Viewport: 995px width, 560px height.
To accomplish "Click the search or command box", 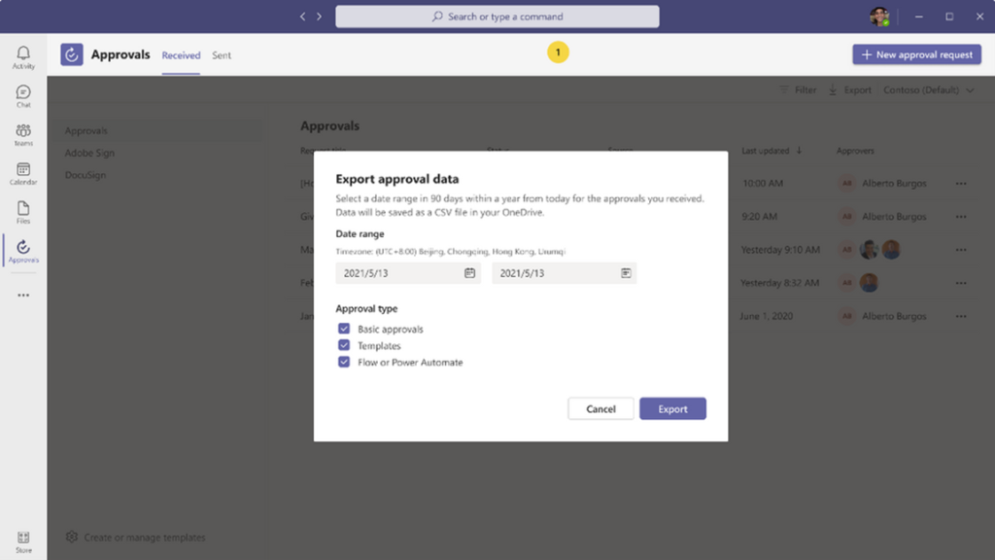I will (497, 17).
